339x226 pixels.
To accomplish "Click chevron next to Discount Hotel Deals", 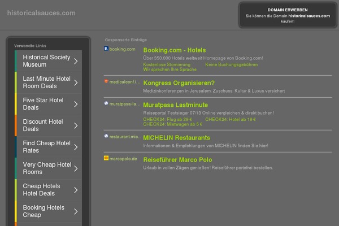I will coord(76,125).
